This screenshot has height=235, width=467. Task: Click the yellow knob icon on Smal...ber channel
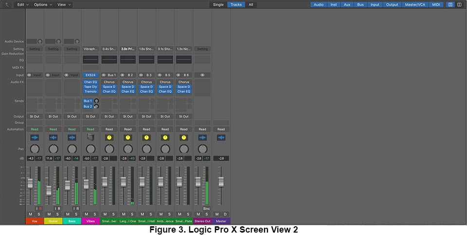pos(109,137)
